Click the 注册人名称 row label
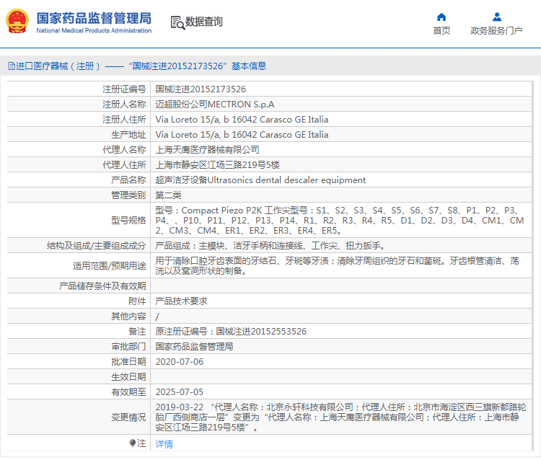This screenshot has height=460, width=541. pos(124,105)
